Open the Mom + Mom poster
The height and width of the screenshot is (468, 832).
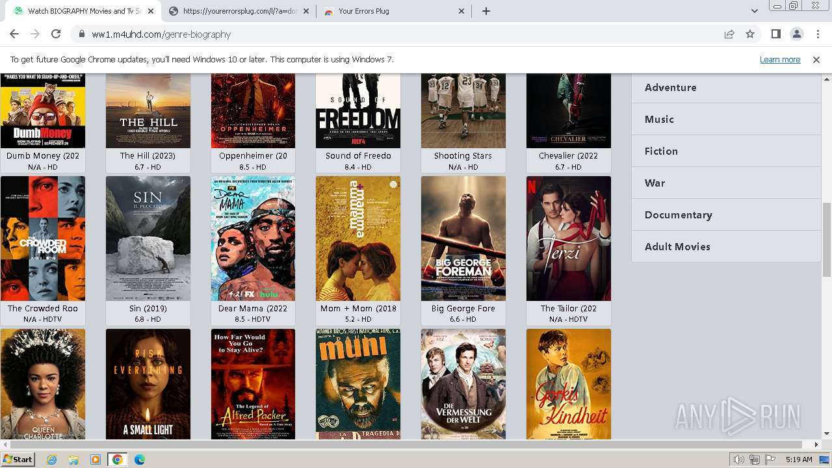(358, 239)
